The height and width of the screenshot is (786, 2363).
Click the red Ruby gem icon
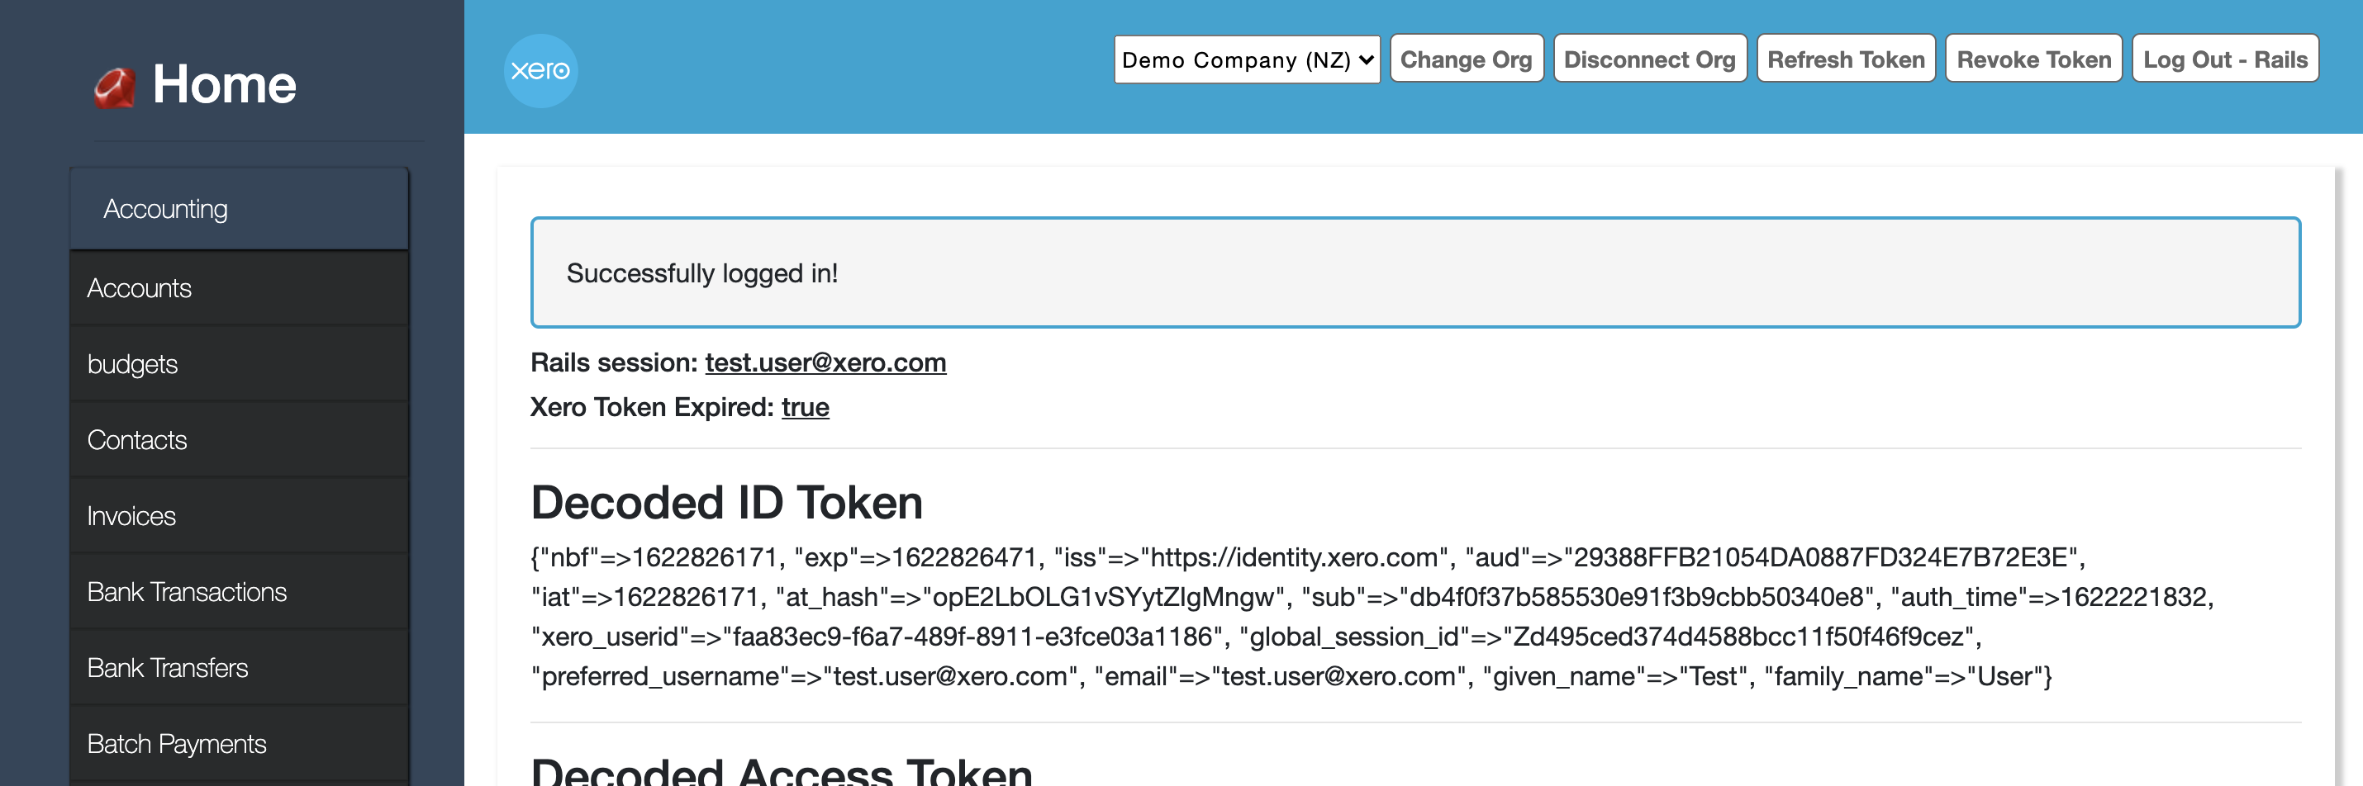coord(115,88)
